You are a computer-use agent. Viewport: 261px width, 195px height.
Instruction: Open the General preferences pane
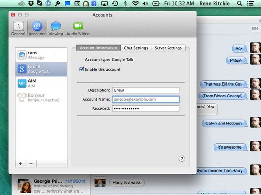tap(19, 28)
